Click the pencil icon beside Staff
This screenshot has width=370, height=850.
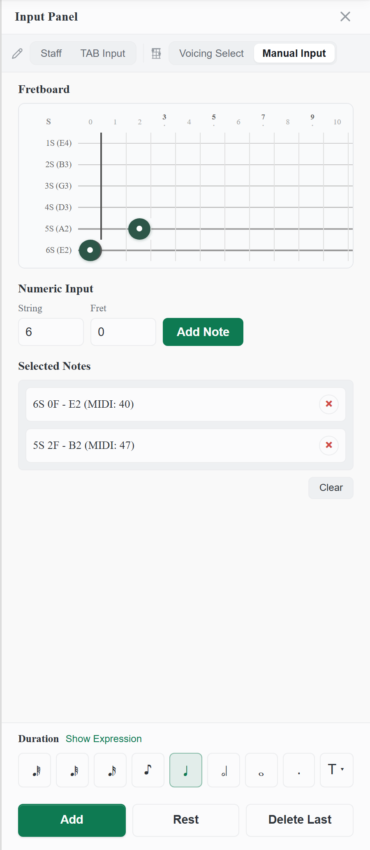coord(17,54)
